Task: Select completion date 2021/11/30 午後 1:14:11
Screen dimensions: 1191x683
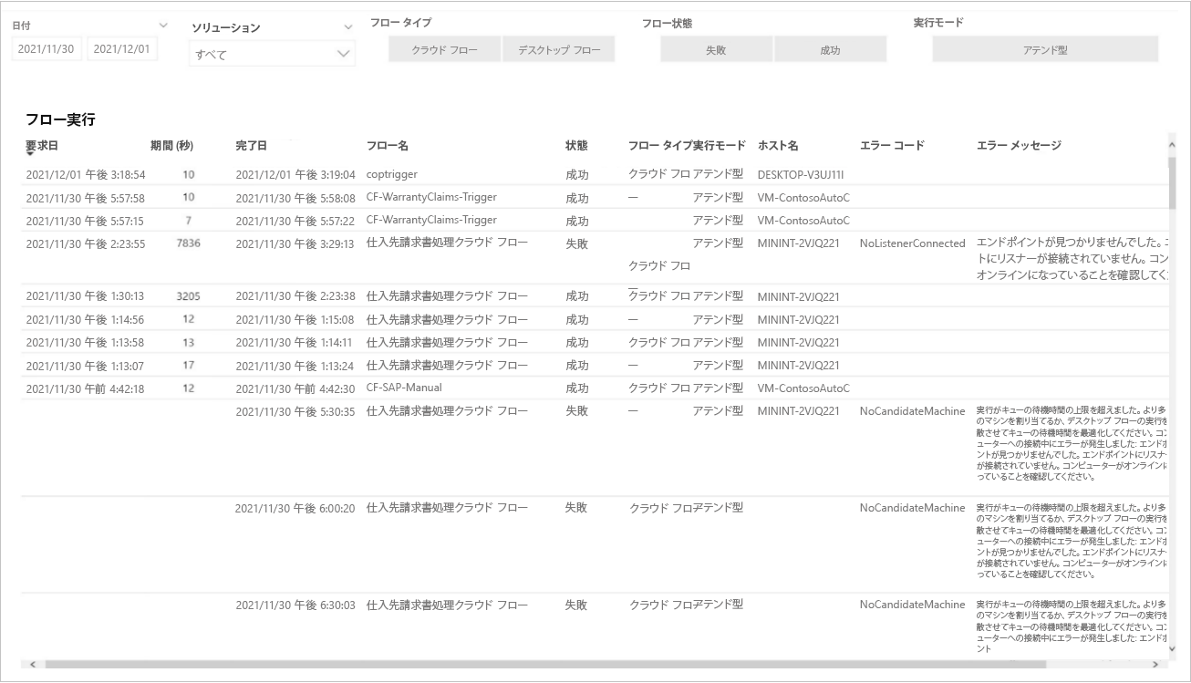Action: pyautogui.click(x=295, y=342)
